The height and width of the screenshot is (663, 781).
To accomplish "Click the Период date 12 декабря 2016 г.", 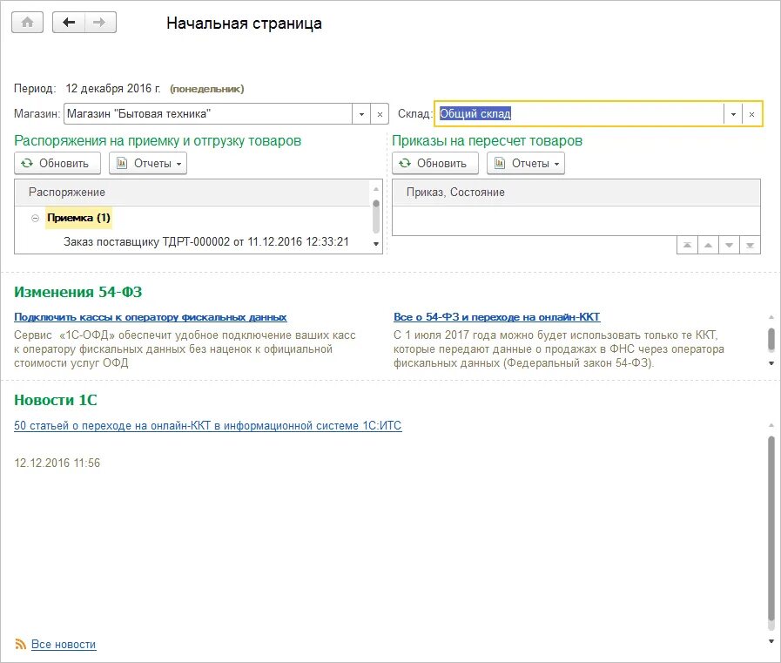I will [113, 89].
